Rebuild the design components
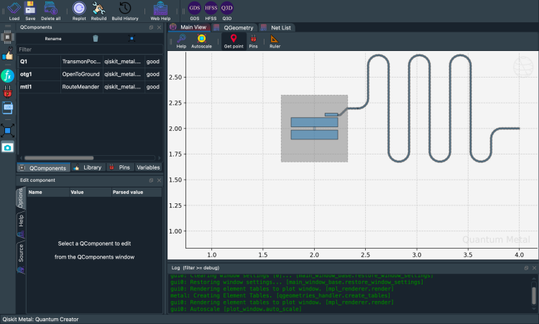The width and height of the screenshot is (539, 324). point(98,11)
